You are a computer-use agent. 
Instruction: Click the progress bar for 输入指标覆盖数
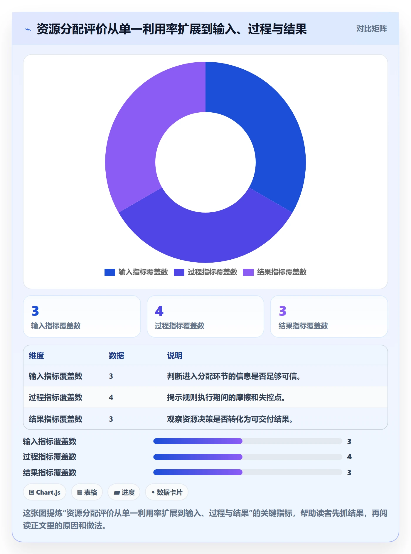click(248, 441)
